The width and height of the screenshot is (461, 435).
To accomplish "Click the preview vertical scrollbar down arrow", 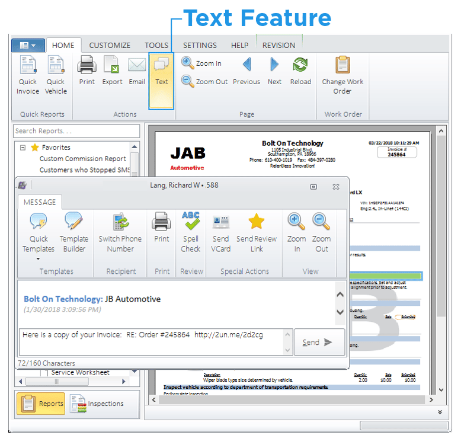I will (x=441, y=390).
